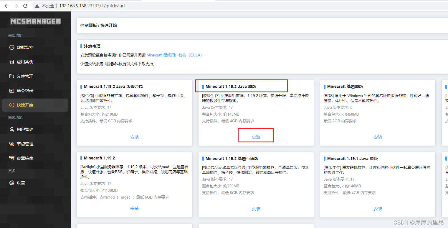Image resolution: width=448 pixels, height=228 pixels.
Task: Click the MCSMANAGER logo
Action: point(35,21)
